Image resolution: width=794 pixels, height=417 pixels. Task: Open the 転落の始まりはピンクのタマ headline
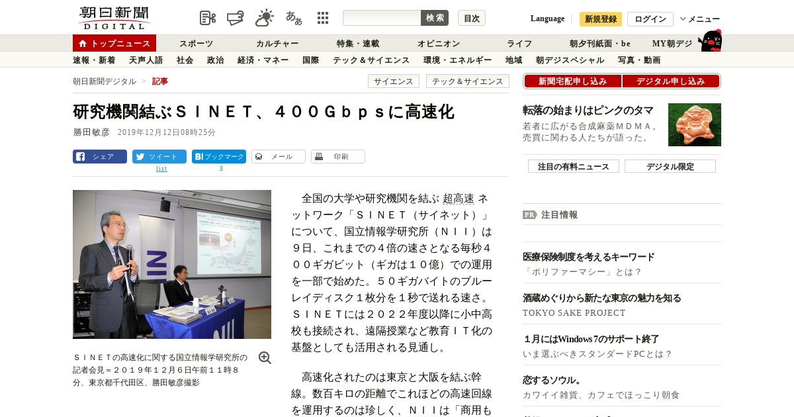pos(588,110)
